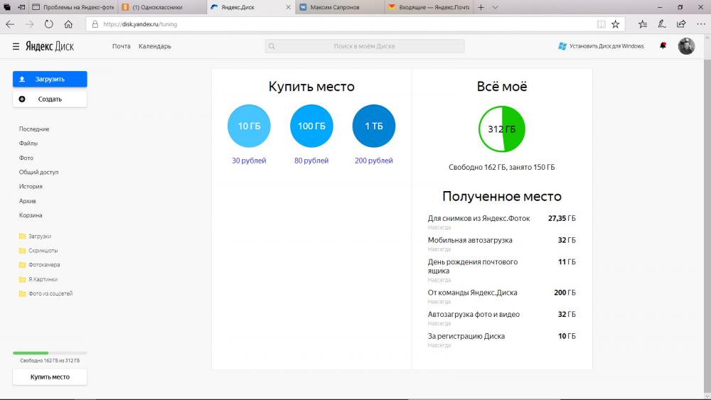
Task: Select the 1 ТБ storage plan circle
Action: click(374, 126)
